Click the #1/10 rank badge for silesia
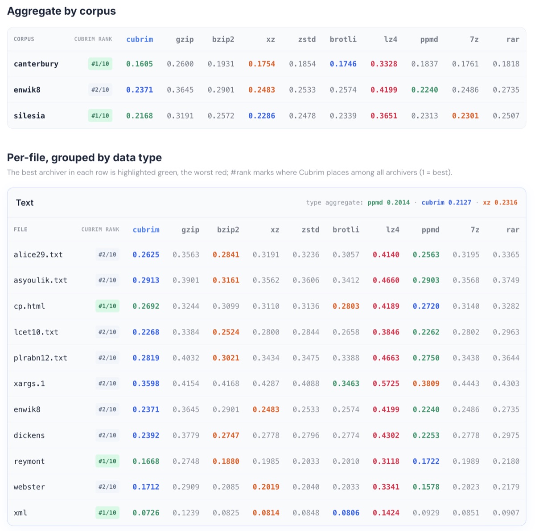This screenshot has width=535, height=531. pos(100,115)
